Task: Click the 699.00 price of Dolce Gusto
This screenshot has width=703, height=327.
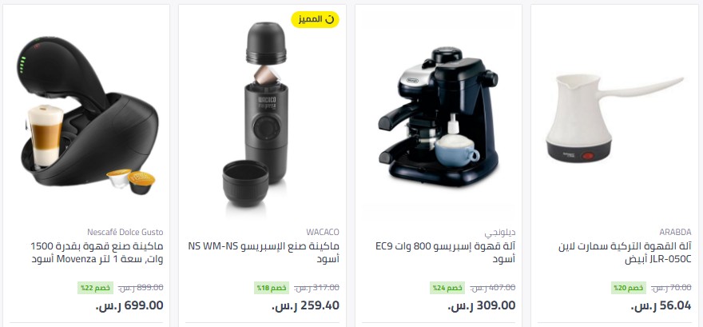Action: click(x=129, y=306)
